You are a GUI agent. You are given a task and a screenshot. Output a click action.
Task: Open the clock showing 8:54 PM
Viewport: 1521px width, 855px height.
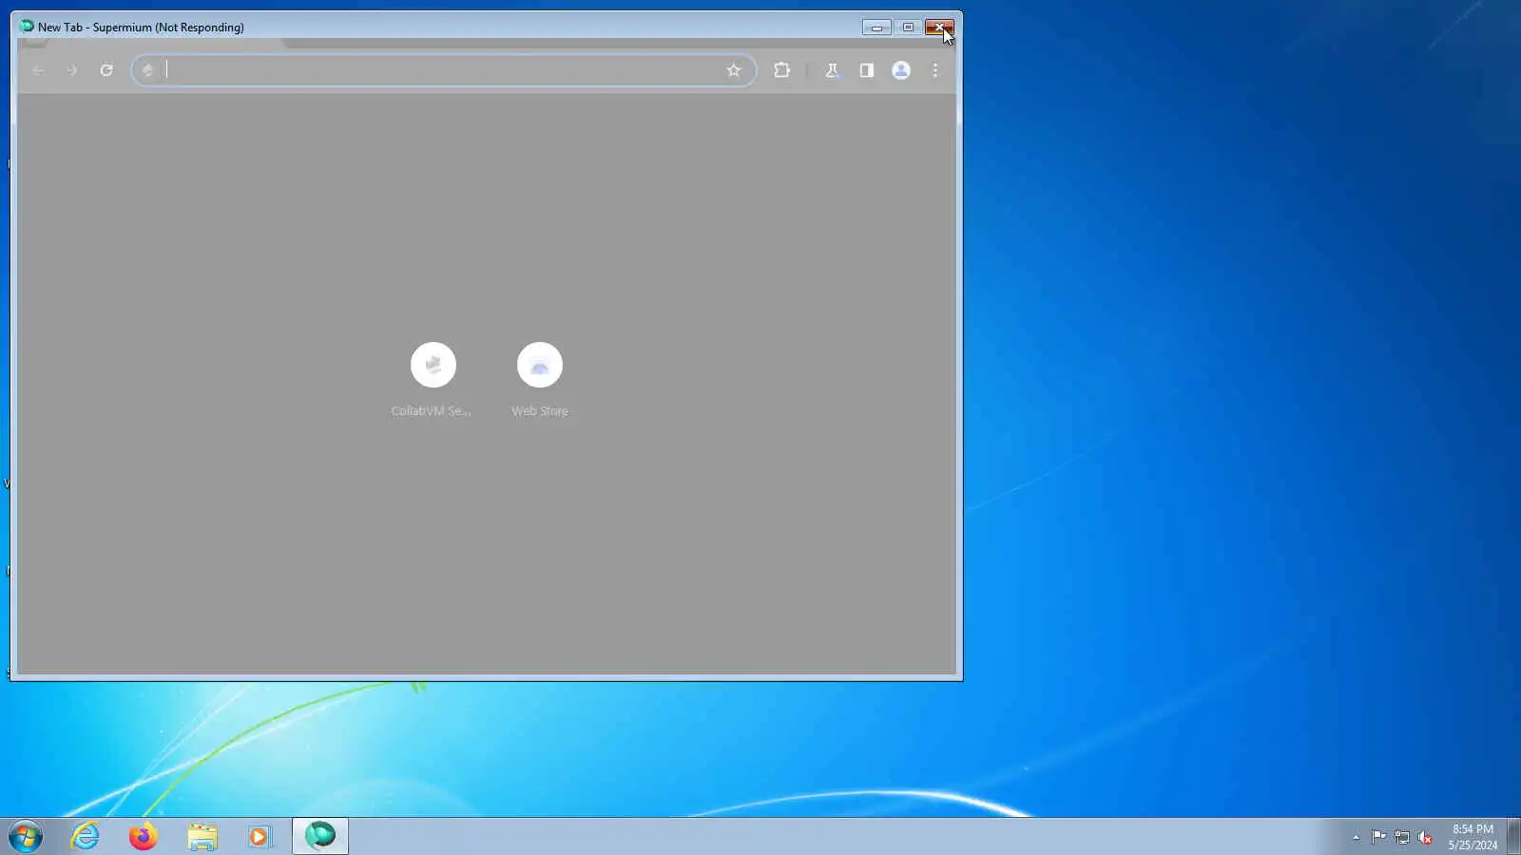(x=1473, y=837)
